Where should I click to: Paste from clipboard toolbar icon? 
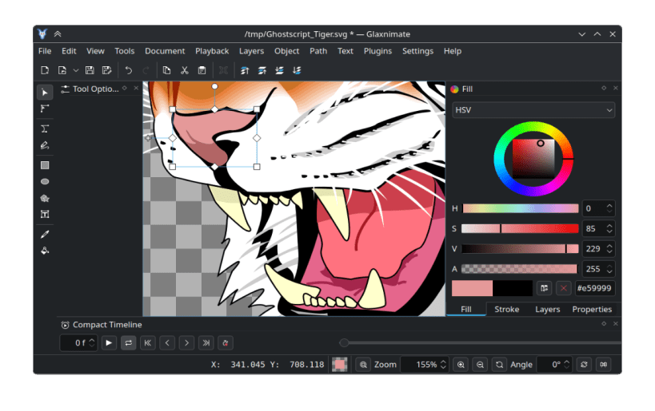[202, 70]
